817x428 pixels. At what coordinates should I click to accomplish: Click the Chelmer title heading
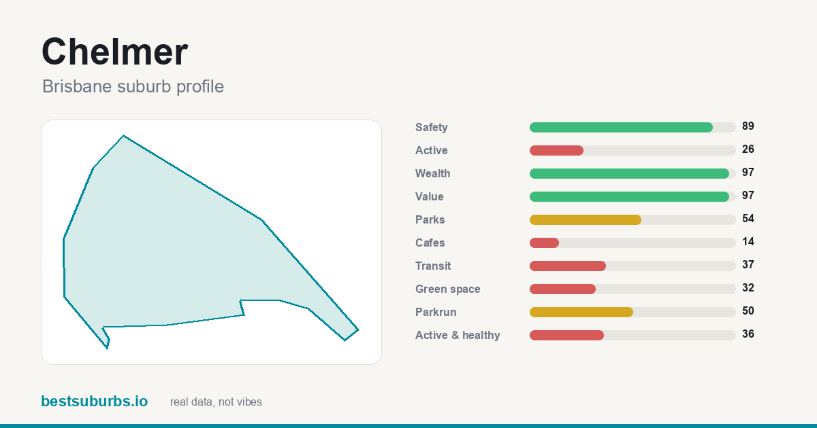point(114,52)
